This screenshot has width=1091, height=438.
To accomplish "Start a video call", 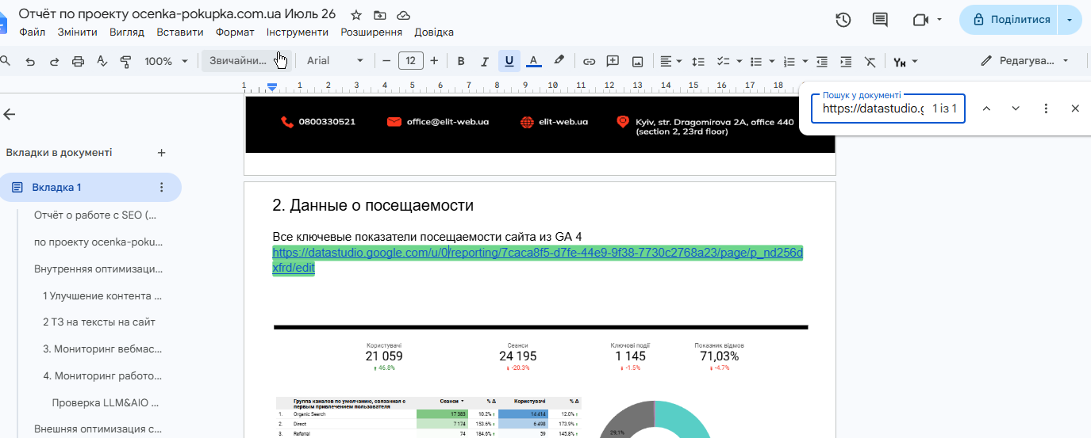I will (x=920, y=20).
